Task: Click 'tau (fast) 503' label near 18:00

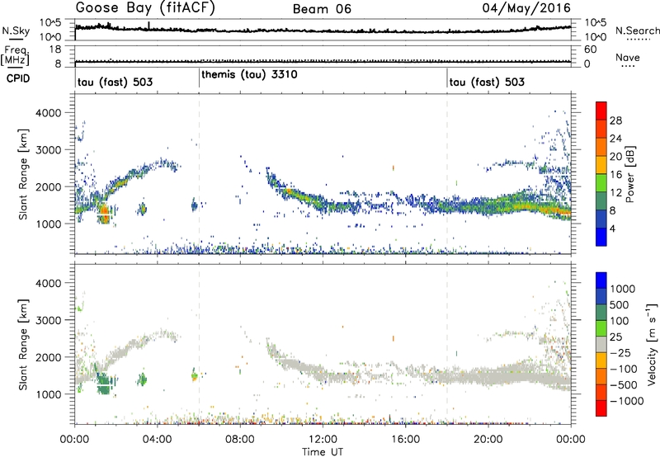Action: (x=487, y=82)
